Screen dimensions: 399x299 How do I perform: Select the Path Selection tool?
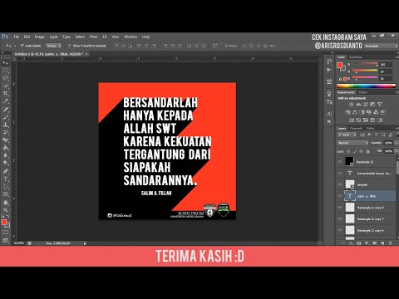pyautogui.click(x=6, y=187)
